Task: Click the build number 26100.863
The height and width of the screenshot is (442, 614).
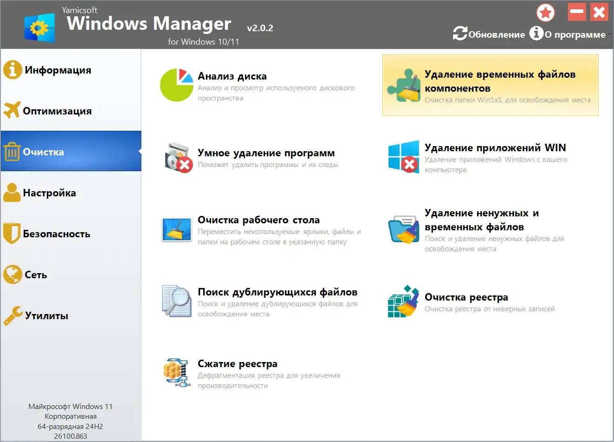Action: (71, 436)
